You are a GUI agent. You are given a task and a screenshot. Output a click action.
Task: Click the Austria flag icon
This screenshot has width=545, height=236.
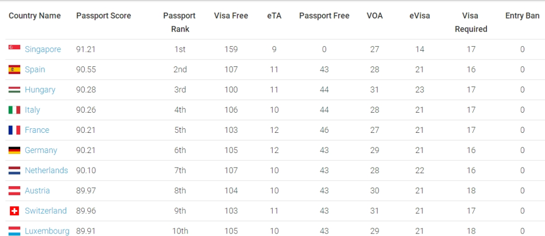click(x=14, y=190)
